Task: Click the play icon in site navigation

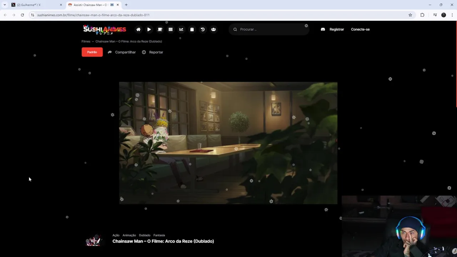Action: 149,29
